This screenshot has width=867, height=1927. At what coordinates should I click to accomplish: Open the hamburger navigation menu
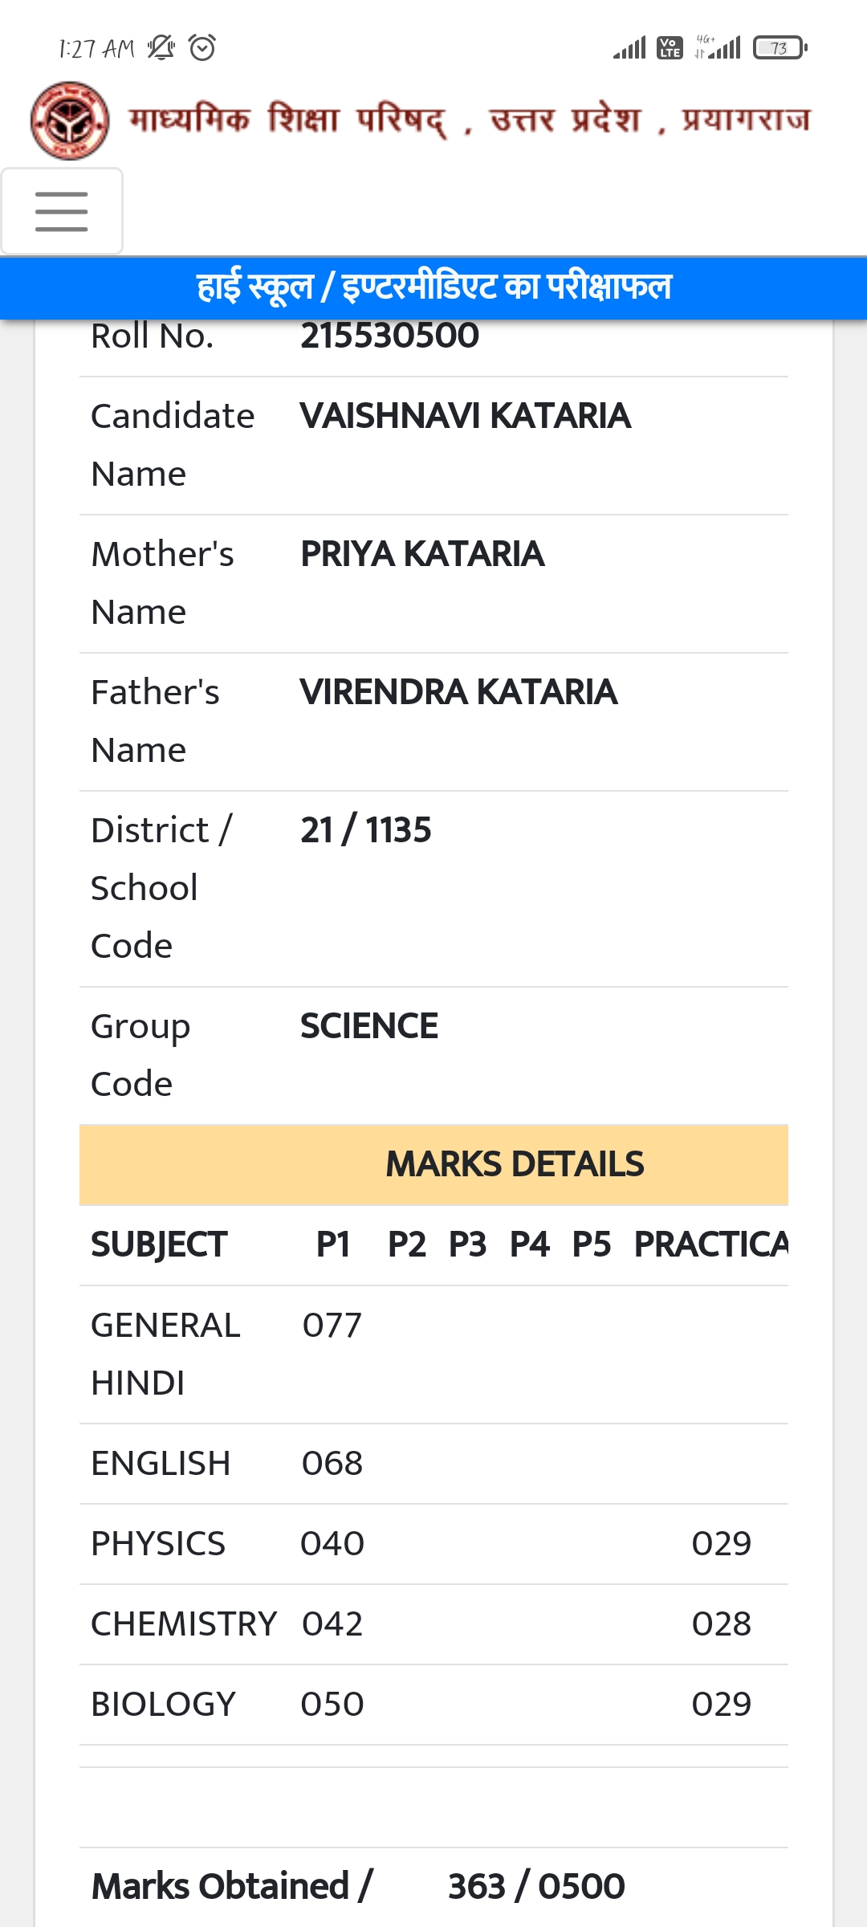coord(62,211)
